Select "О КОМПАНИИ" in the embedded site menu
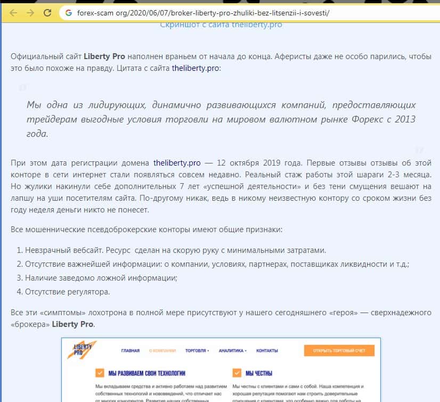The image size is (440, 402). coord(162,351)
